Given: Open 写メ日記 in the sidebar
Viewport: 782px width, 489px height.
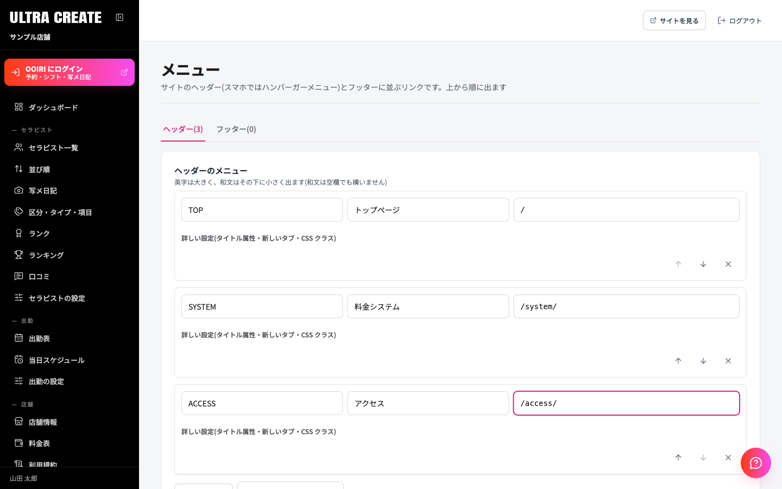Looking at the screenshot, I should [70, 191].
